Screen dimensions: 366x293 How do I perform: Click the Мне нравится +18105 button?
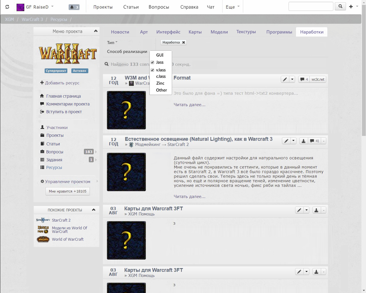tap(67, 191)
